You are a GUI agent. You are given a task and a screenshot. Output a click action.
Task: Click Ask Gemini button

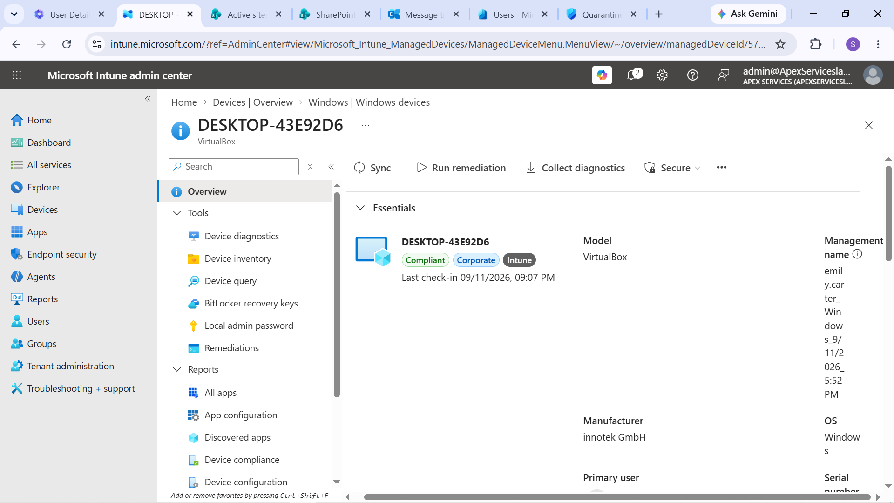pos(748,14)
